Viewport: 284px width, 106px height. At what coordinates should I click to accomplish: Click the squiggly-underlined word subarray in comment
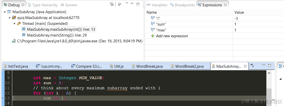[118, 88]
